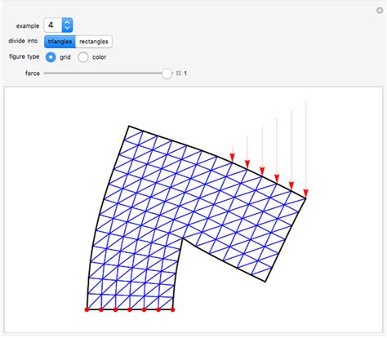Click the 'example' label

point(28,26)
